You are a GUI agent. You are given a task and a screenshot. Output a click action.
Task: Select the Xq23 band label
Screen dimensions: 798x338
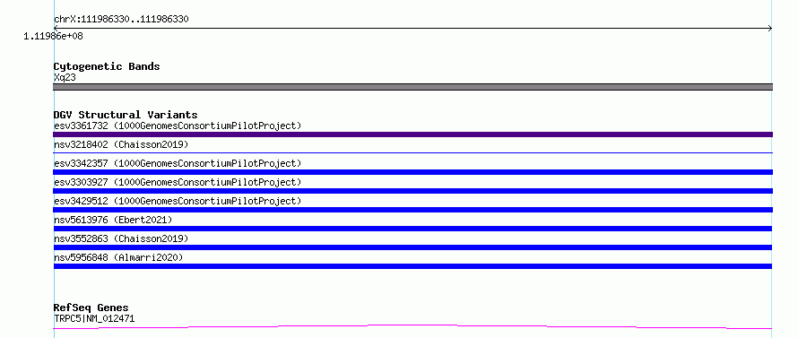click(65, 78)
